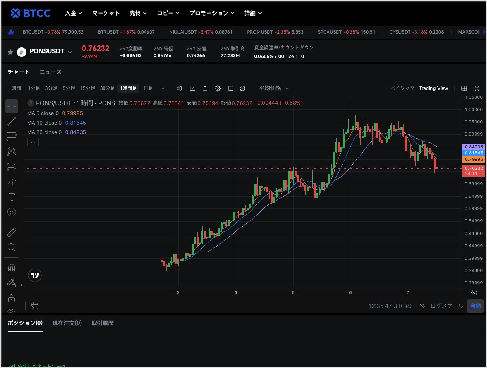This screenshot has width=487, height=368.
Task: Toggle ログスケール log scale
Action: click(x=447, y=306)
